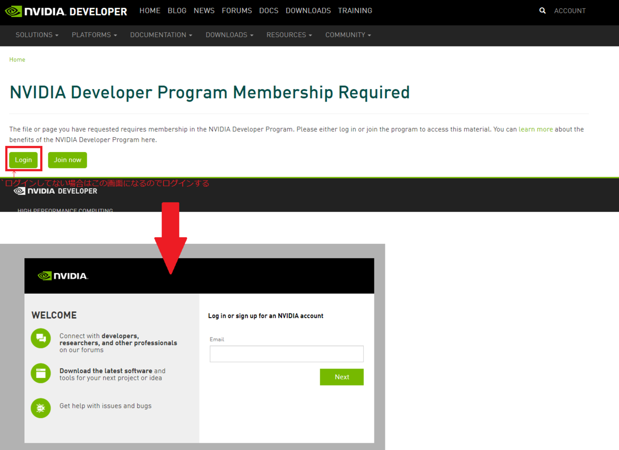Click 'Download the latest software' text

tap(106, 371)
